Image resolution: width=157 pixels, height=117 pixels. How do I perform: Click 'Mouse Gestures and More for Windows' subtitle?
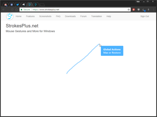30,31
